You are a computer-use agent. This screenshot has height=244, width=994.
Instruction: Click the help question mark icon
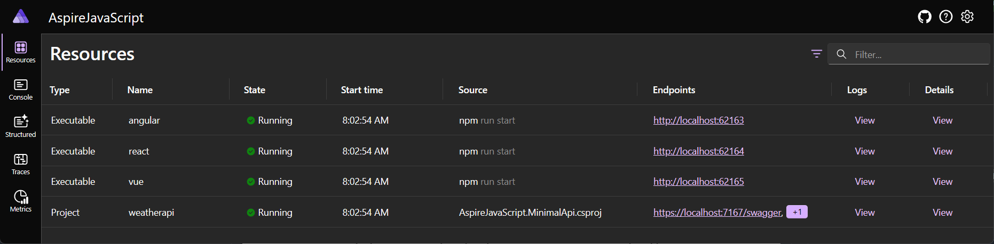click(945, 17)
